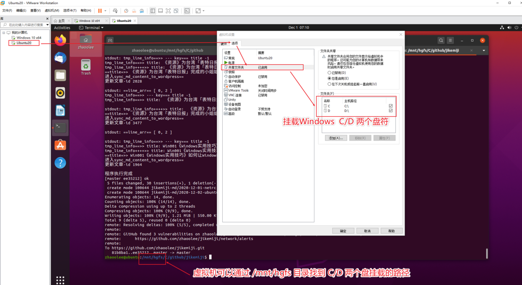The image size is (522, 285).
Task: Open the Terminal menu in Ubuntu's top bar
Action: (91, 27)
